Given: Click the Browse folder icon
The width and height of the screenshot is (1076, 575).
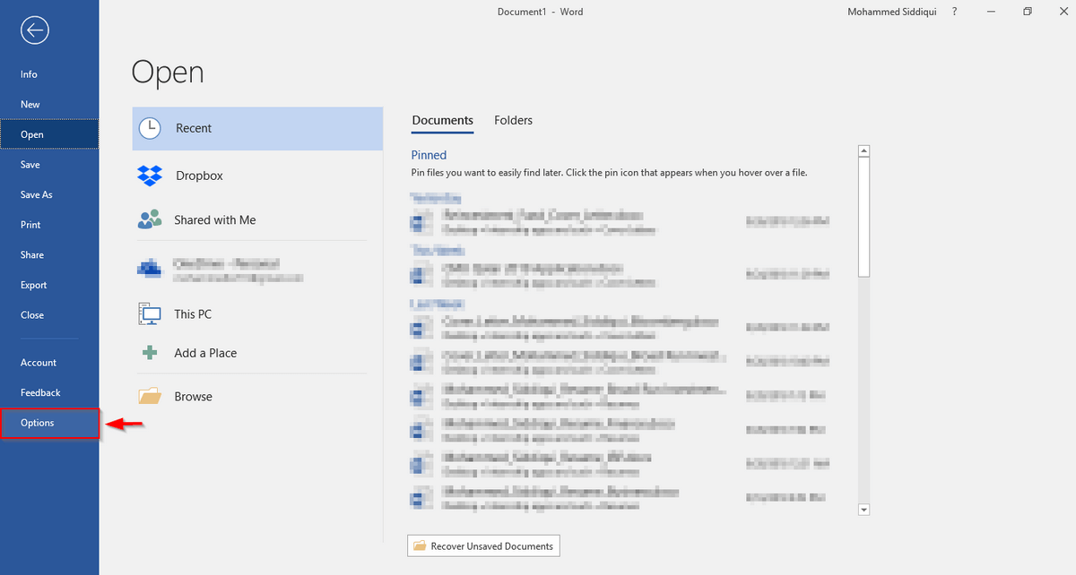Looking at the screenshot, I should [150, 396].
